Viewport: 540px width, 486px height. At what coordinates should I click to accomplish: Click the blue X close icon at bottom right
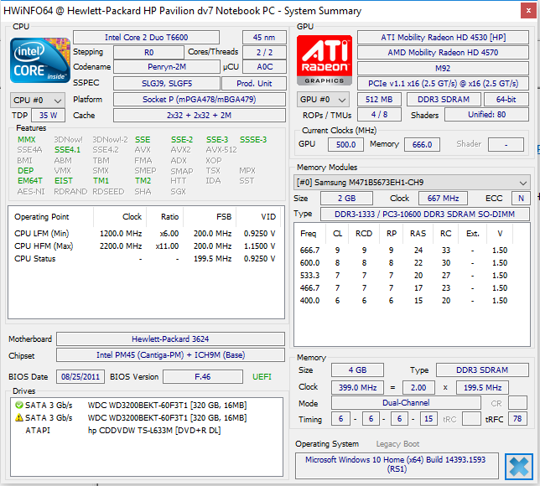click(x=519, y=467)
